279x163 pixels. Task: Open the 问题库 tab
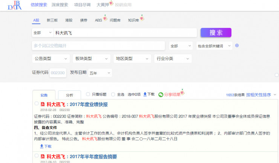click(x=115, y=20)
